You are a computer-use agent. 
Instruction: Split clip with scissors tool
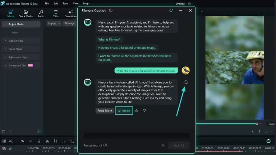47,141
